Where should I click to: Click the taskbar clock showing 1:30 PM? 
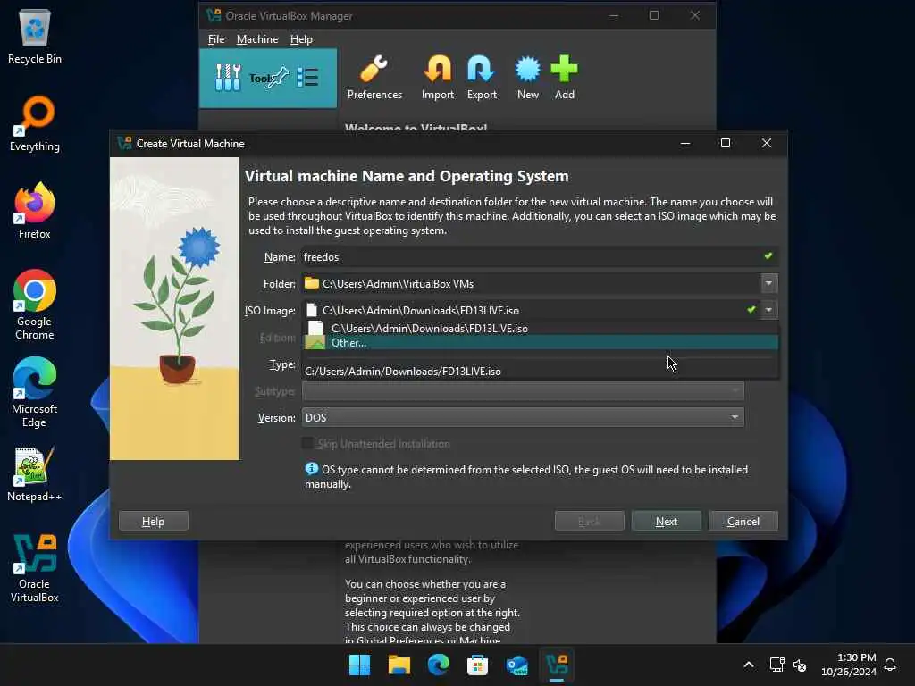click(849, 665)
